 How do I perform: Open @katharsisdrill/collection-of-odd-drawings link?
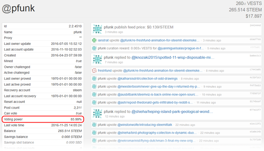[x=147, y=79]
